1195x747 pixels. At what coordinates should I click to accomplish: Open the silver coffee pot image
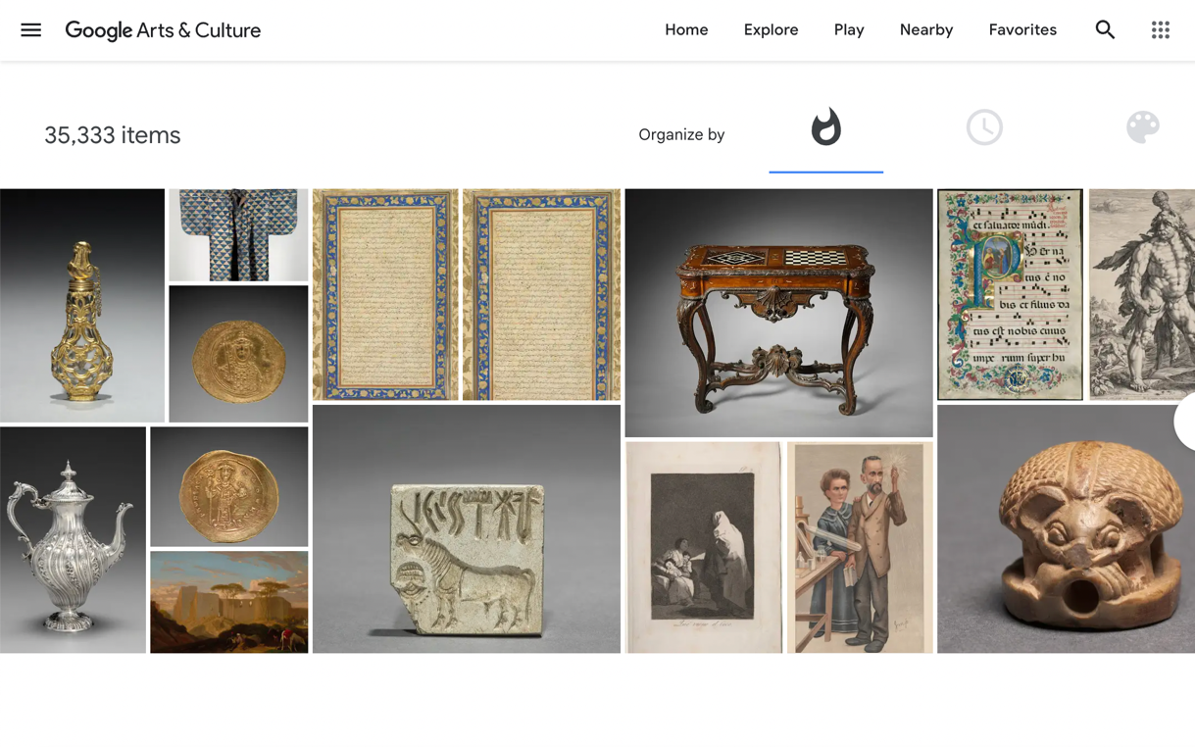point(73,540)
